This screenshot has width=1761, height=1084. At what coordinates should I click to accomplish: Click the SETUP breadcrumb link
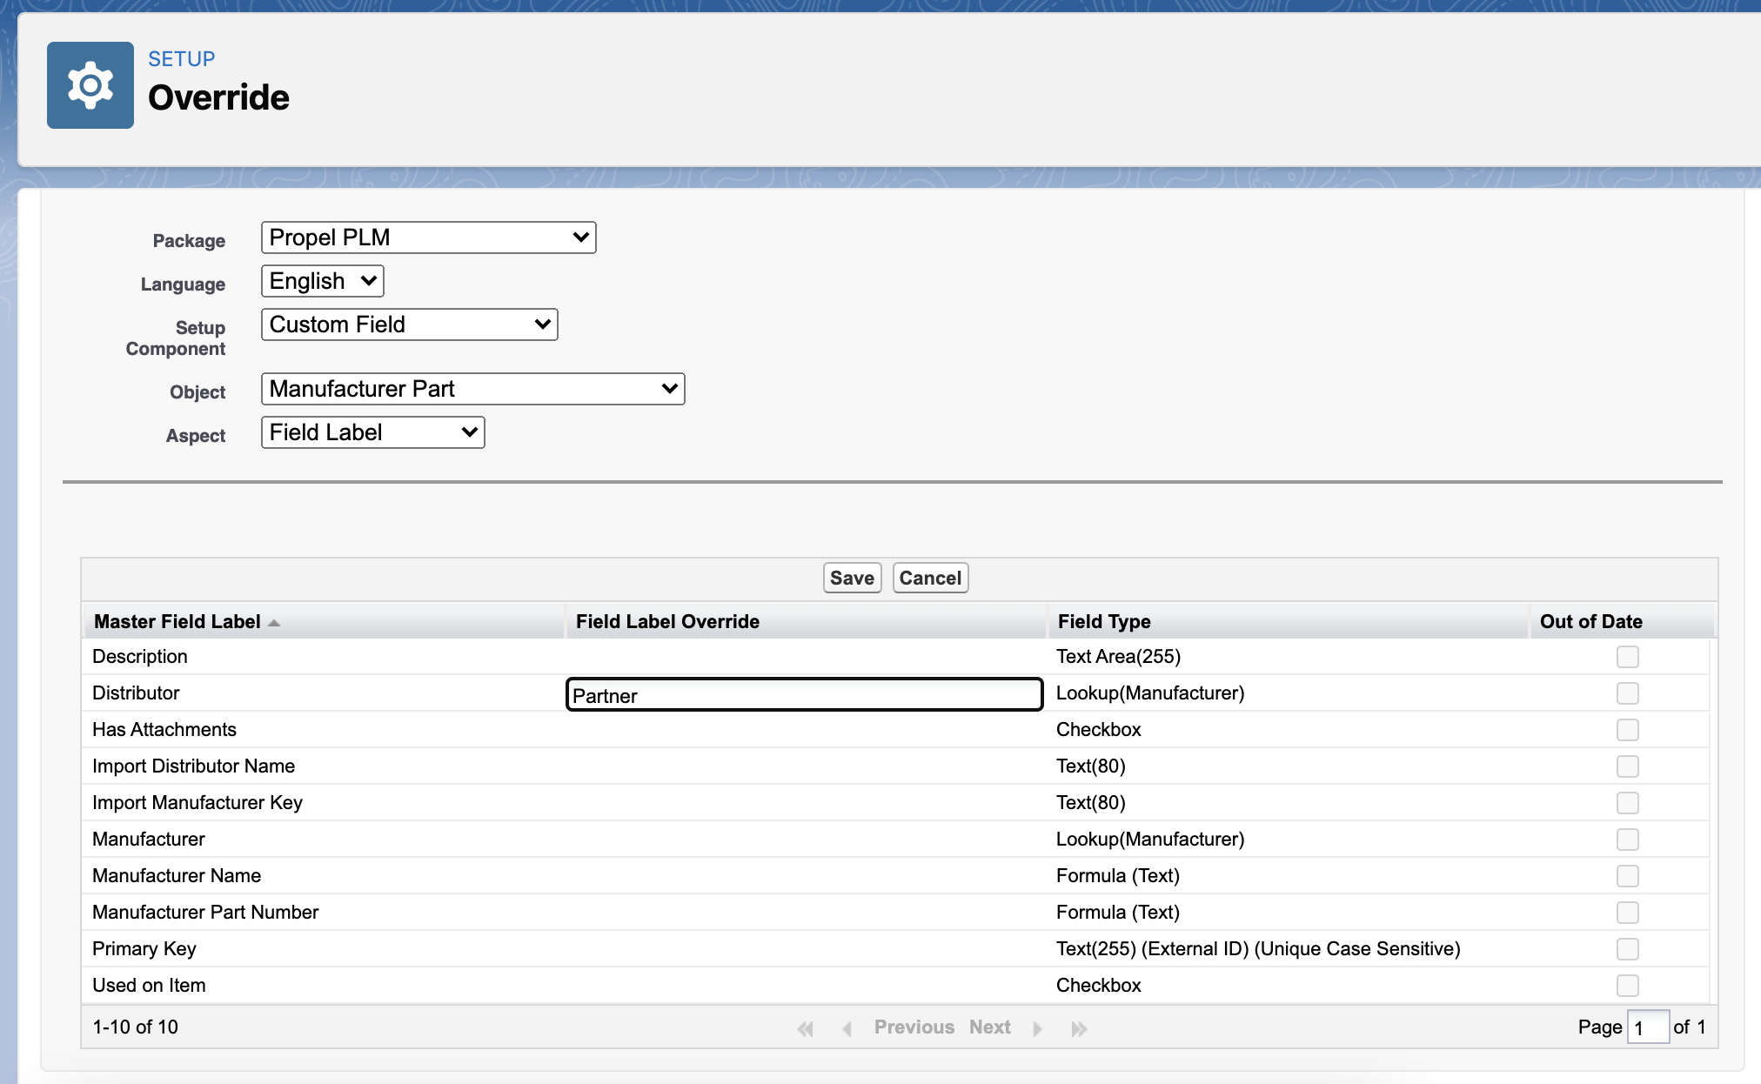pyautogui.click(x=181, y=59)
